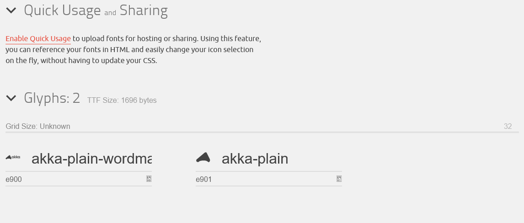The height and width of the screenshot is (223, 524).
Task: Collapse the Glyphs section chevron
Action: coord(11,98)
